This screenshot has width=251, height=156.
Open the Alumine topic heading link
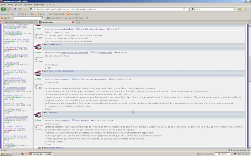52,112
